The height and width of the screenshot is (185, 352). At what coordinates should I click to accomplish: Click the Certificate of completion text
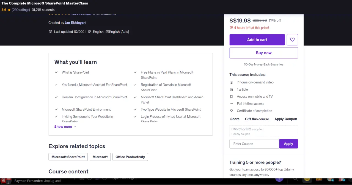point(254,111)
